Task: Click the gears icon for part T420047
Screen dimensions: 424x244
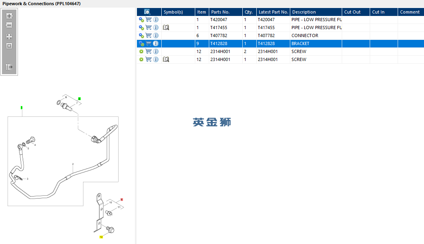Action: point(141,20)
